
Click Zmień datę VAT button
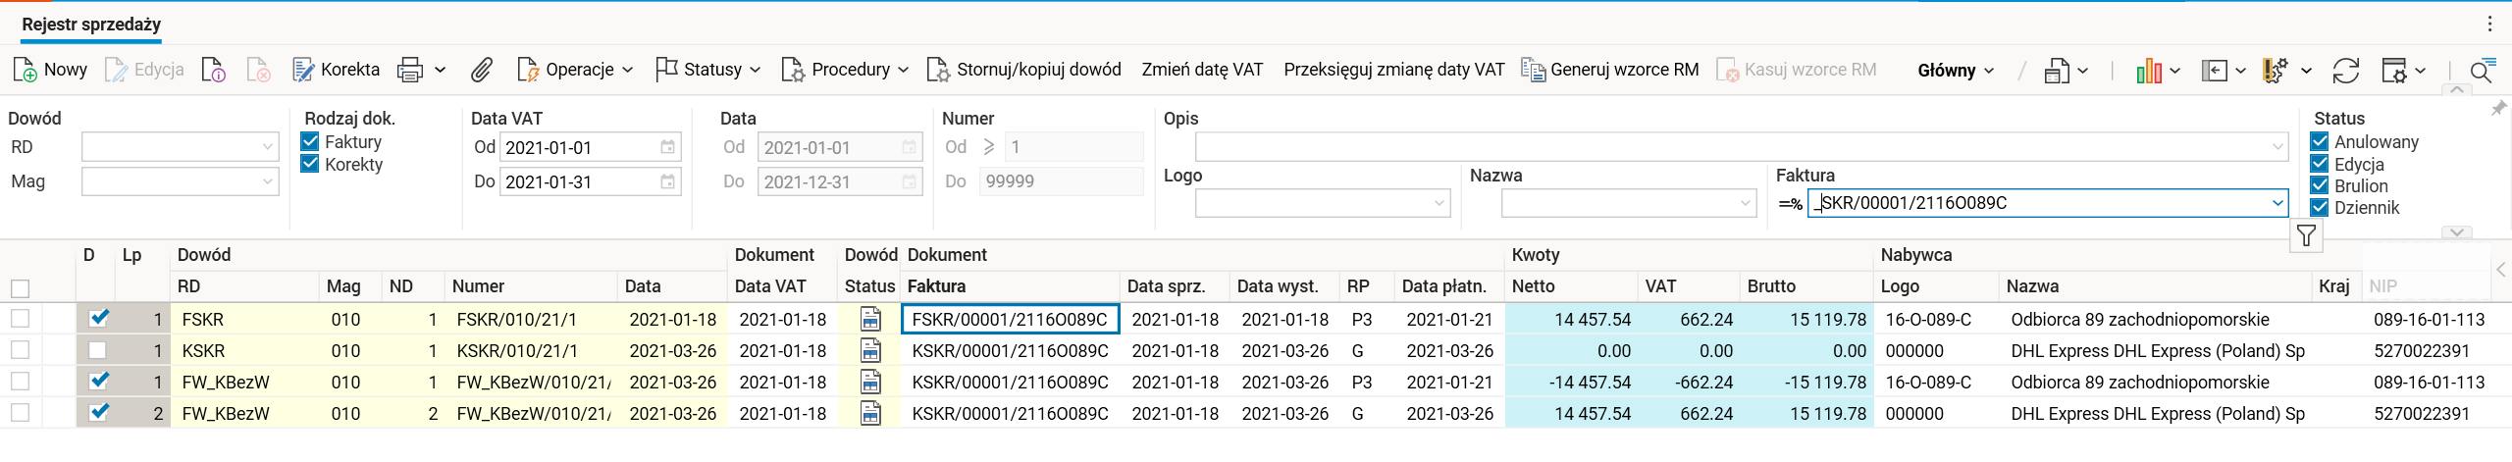(x=1202, y=70)
